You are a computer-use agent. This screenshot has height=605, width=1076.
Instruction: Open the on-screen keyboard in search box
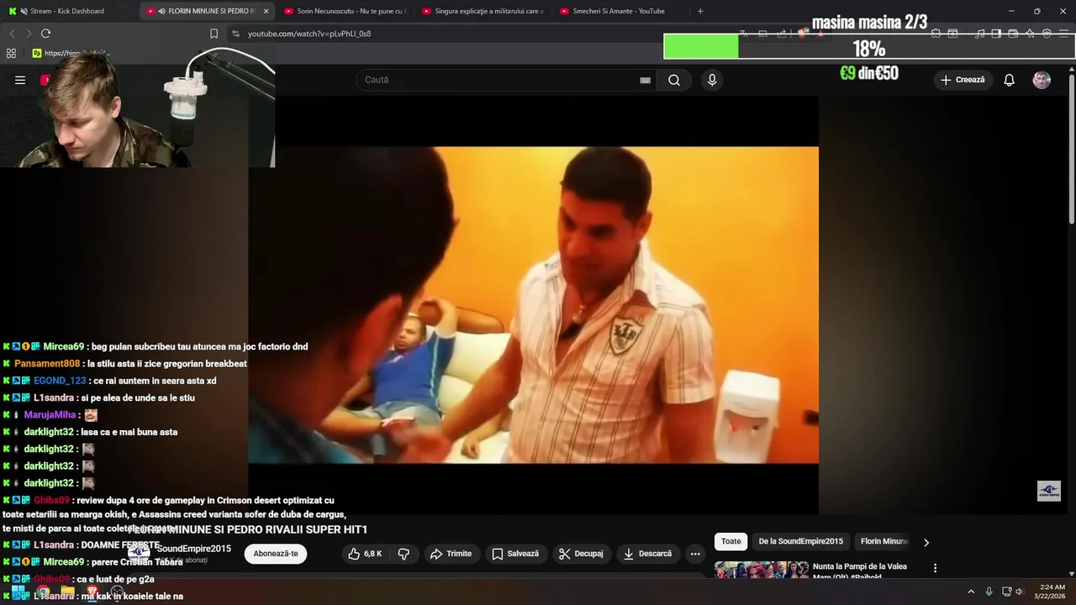[x=645, y=81]
